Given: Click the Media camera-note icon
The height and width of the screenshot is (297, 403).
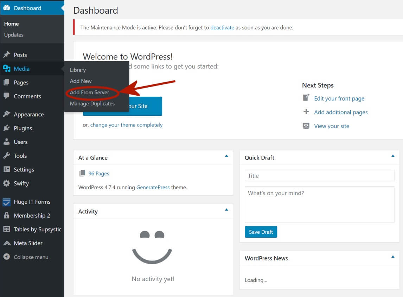Looking at the screenshot, I should [x=7, y=68].
